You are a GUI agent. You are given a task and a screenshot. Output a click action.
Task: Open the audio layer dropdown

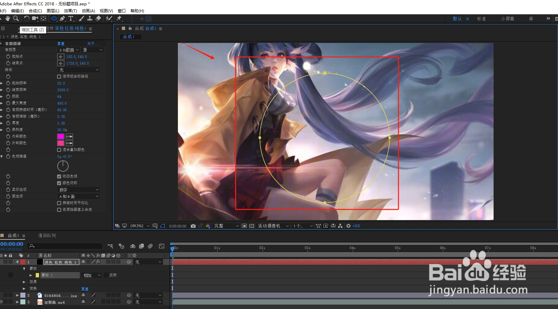click(69, 50)
